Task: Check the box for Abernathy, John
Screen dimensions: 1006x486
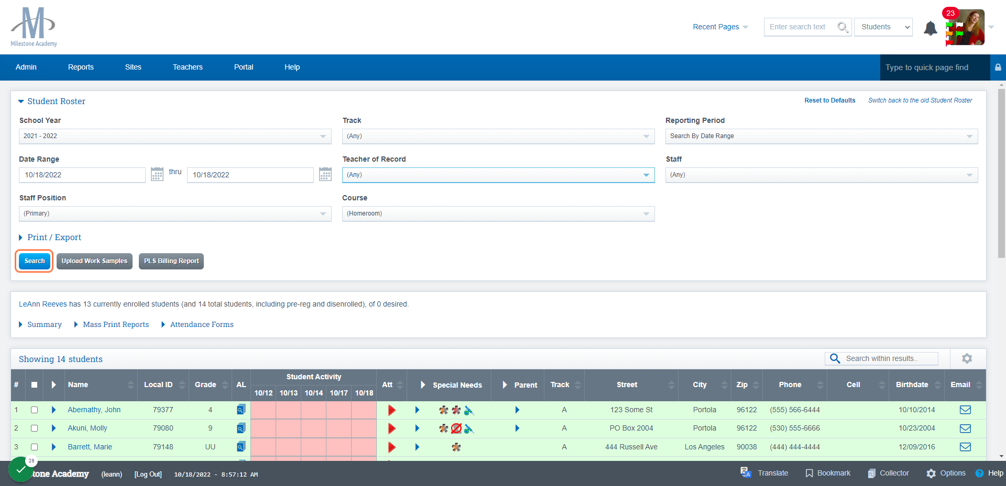Action: point(34,410)
